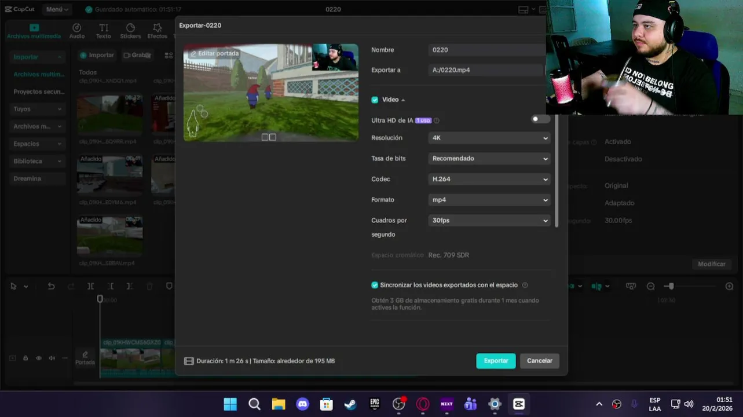Open the Codec dropdown showing H.264

tap(489, 179)
